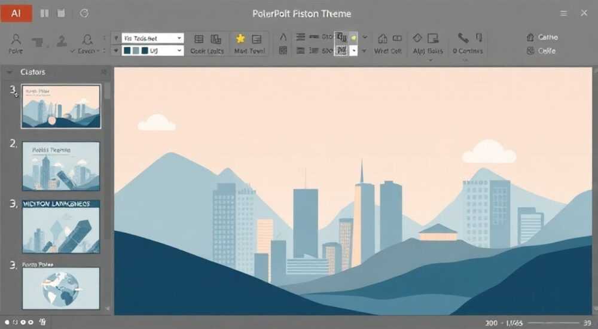The image size is (598, 329).
Task: Select last ring dot in status bar view group
Action: (x=31, y=322)
